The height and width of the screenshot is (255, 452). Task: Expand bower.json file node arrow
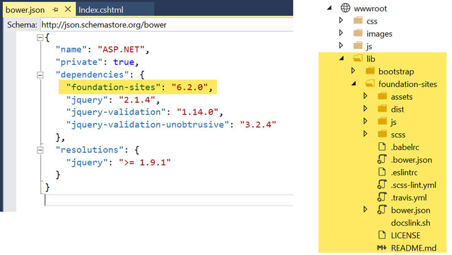[x=366, y=209]
